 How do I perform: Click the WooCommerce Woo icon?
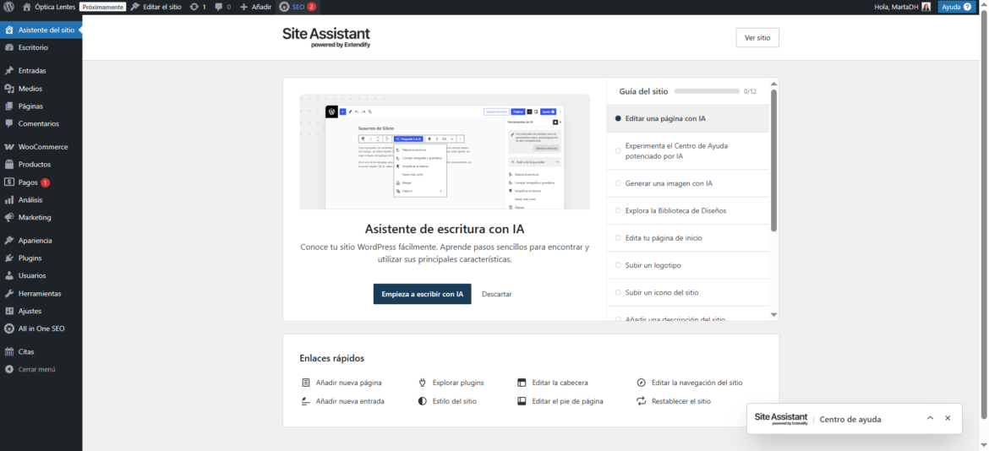point(9,147)
